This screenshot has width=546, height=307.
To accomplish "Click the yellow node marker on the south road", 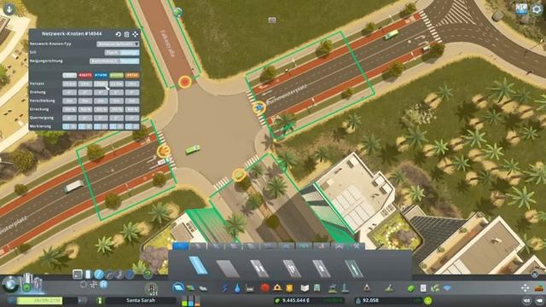I will [x=239, y=175].
